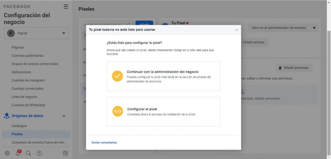Click Configuración del negocio heading
Screen dimensions: 331x159
click(x=27, y=18)
